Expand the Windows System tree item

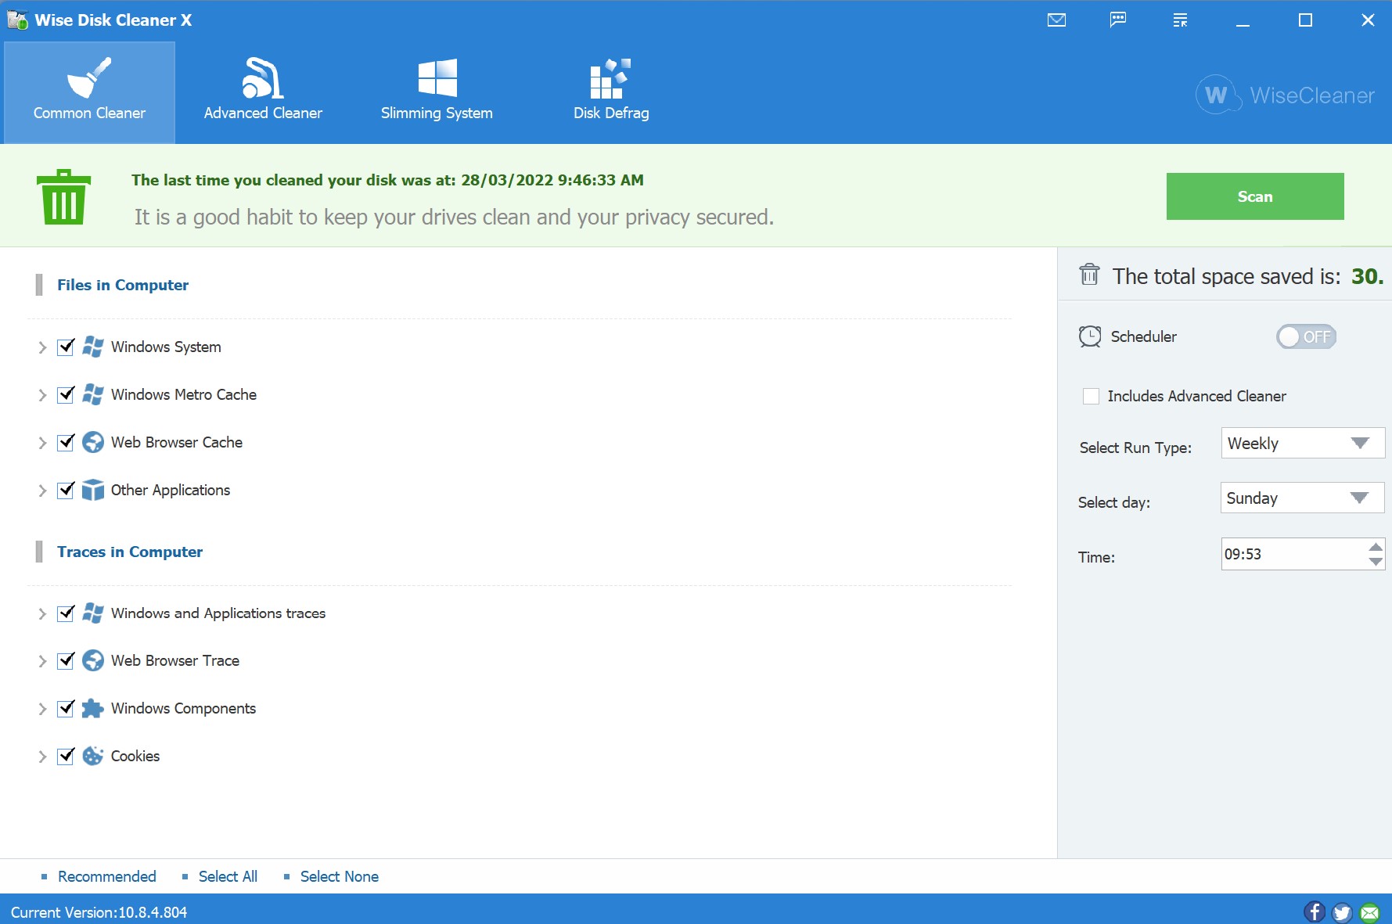[x=42, y=347]
